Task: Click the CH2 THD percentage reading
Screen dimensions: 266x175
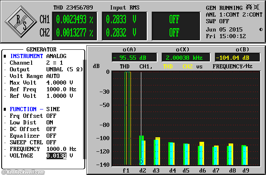Action: coord(74,32)
